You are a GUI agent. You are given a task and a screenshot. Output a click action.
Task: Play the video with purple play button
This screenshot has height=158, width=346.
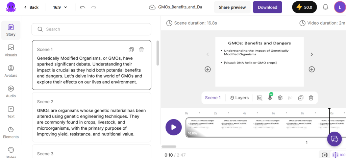coord(174,127)
